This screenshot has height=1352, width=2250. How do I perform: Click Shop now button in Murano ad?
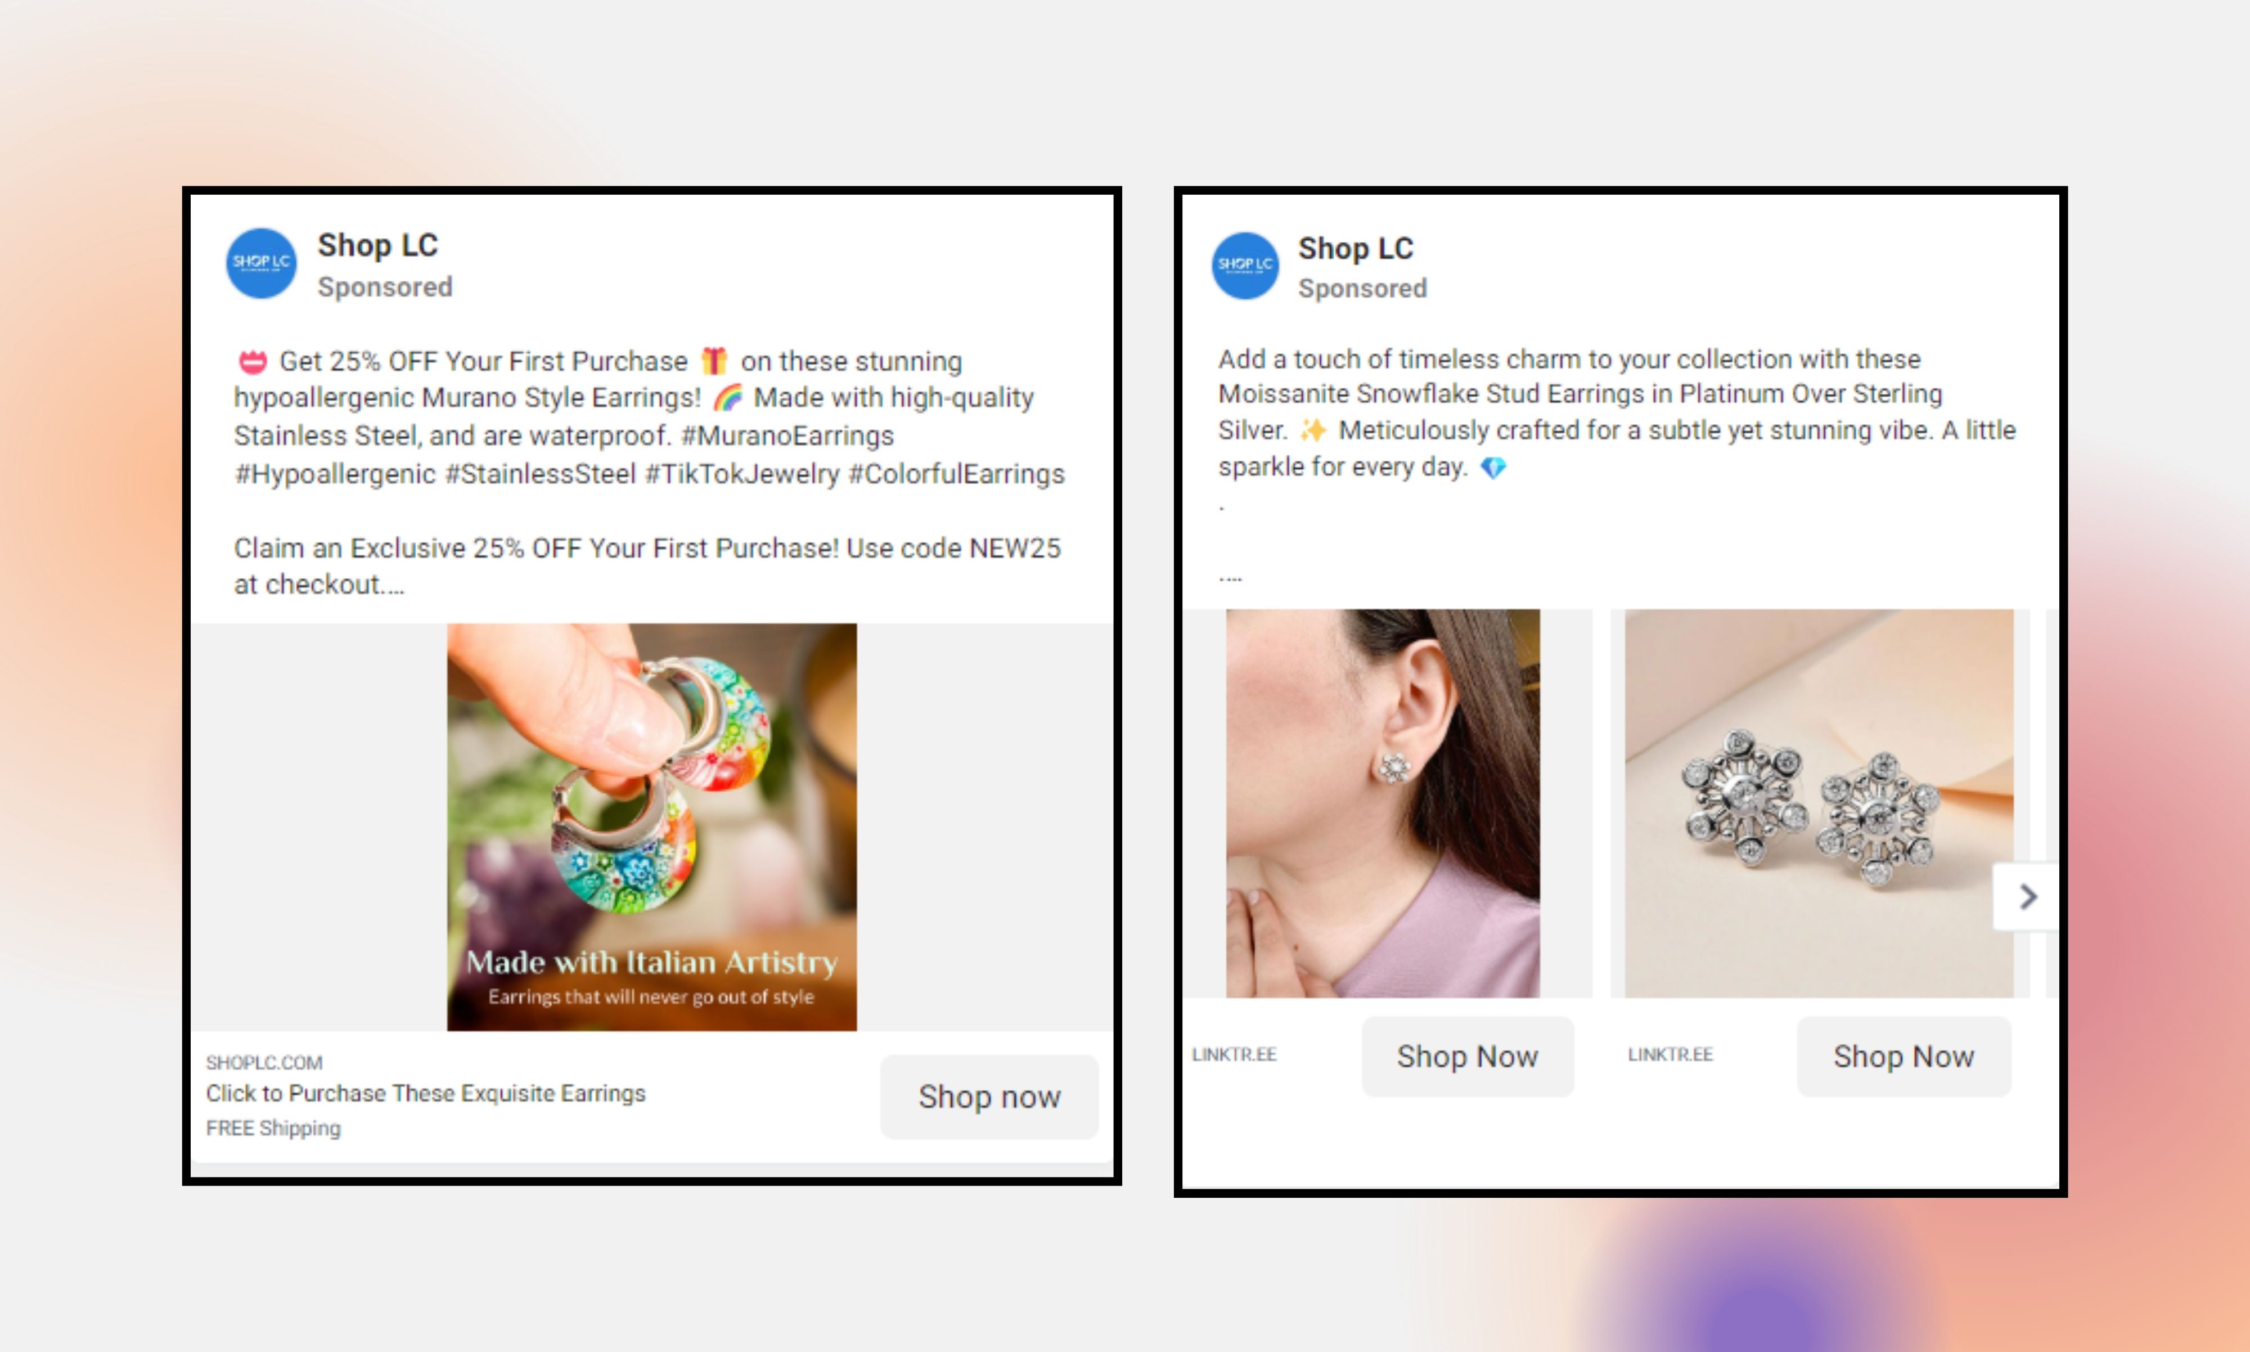[x=989, y=1097]
